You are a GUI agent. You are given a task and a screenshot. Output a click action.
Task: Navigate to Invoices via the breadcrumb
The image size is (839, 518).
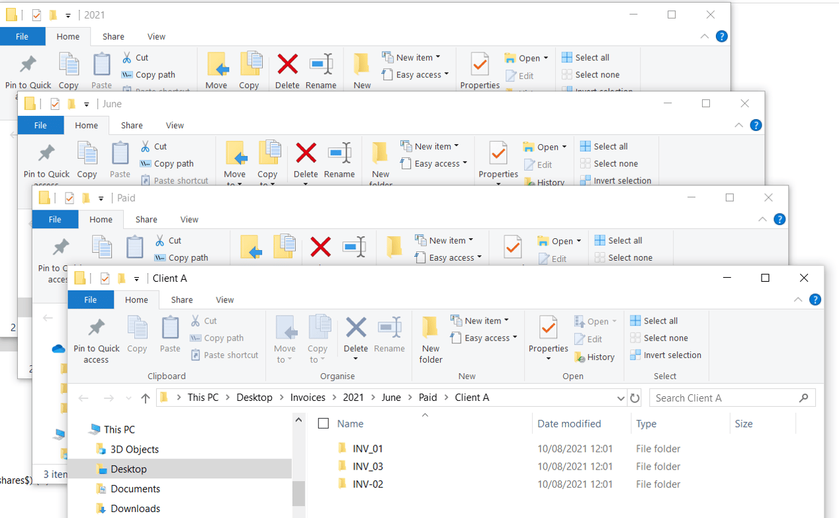(x=308, y=397)
